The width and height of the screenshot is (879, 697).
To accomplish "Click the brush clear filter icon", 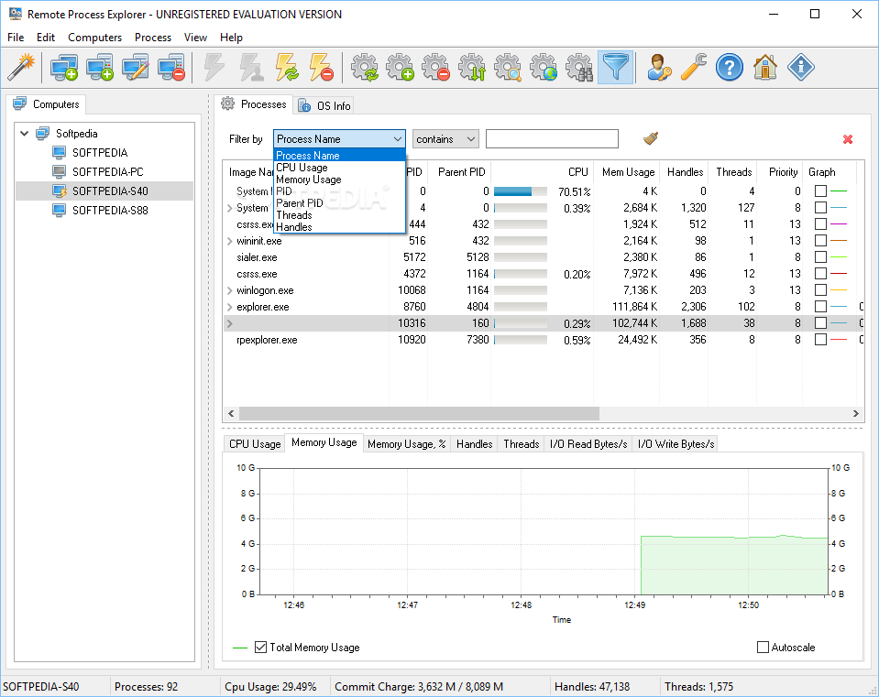I will point(650,138).
